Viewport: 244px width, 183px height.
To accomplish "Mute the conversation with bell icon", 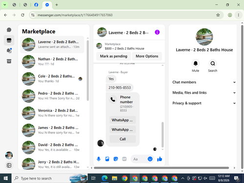I will click(x=196, y=63).
